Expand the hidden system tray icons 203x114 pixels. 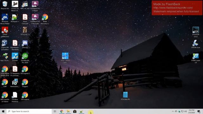173,111
